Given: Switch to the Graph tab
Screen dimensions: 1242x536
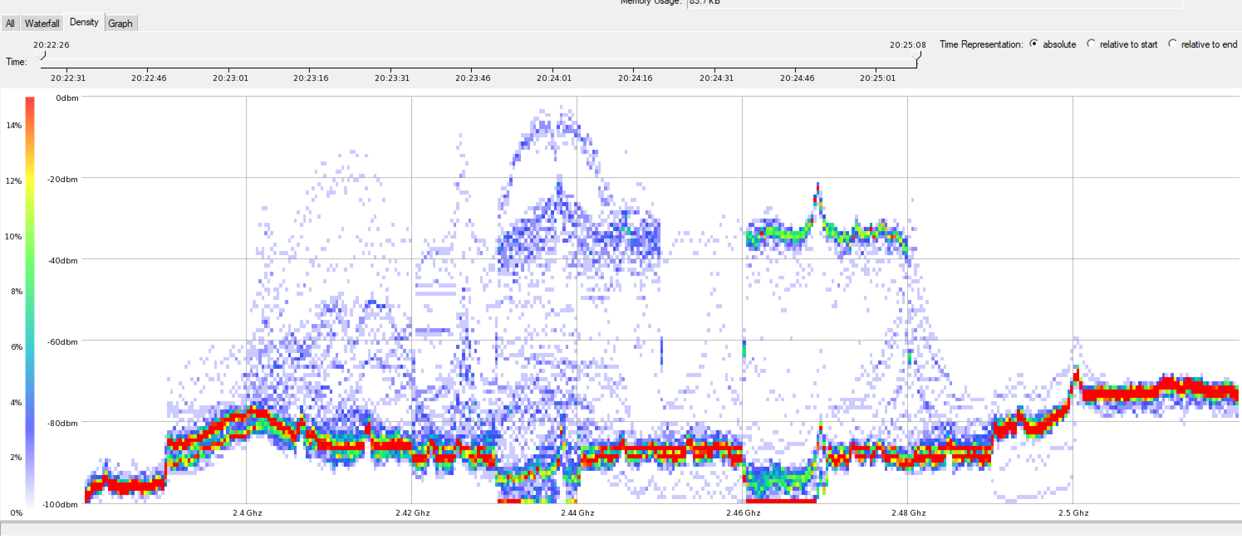Looking at the screenshot, I should coord(120,23).
